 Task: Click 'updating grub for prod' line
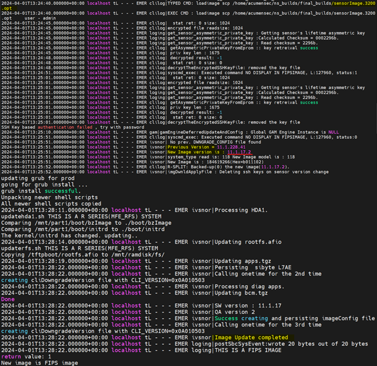[38, 178]
